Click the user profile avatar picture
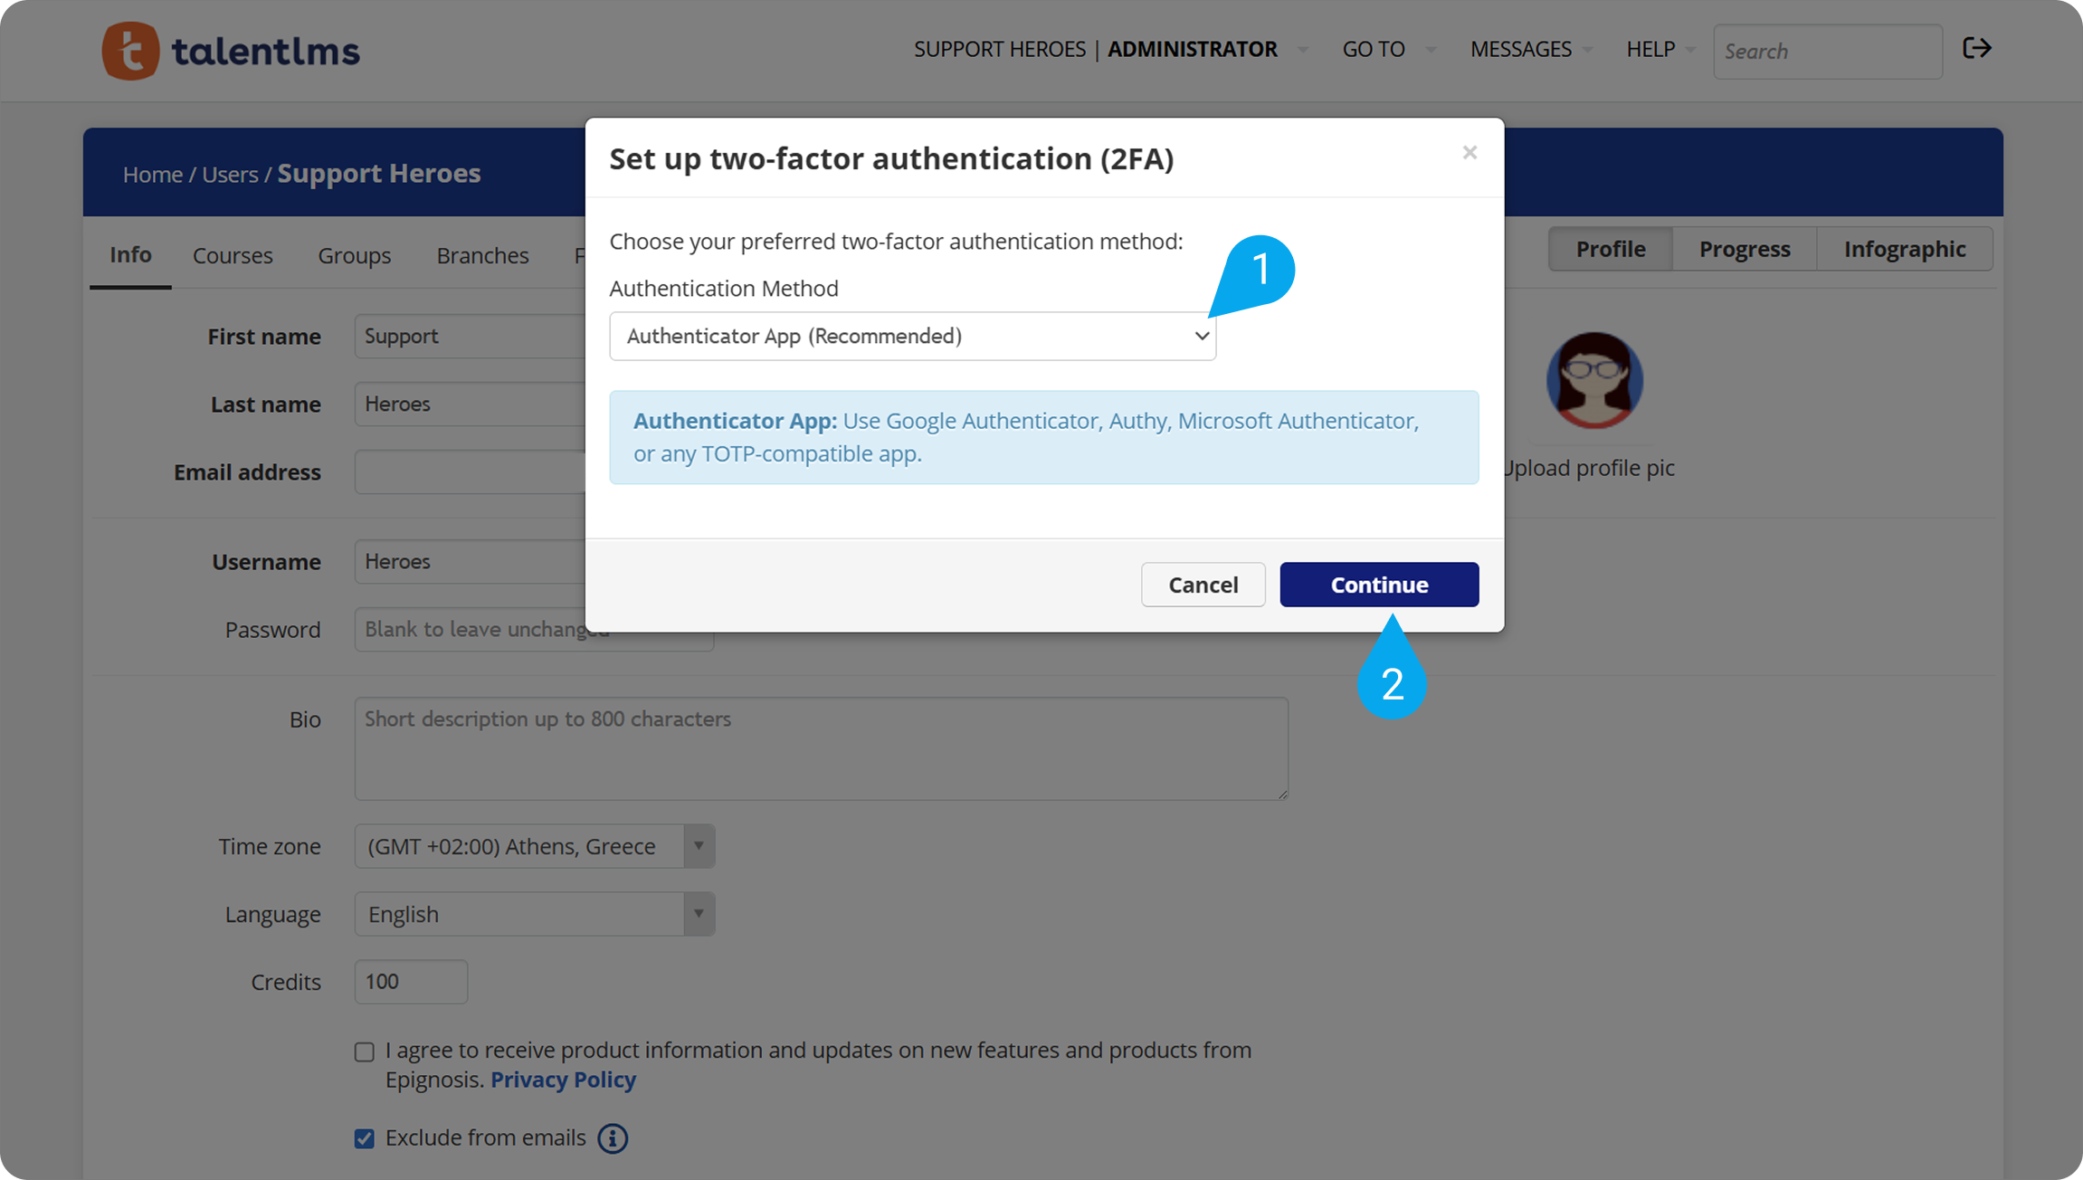 1594,380
